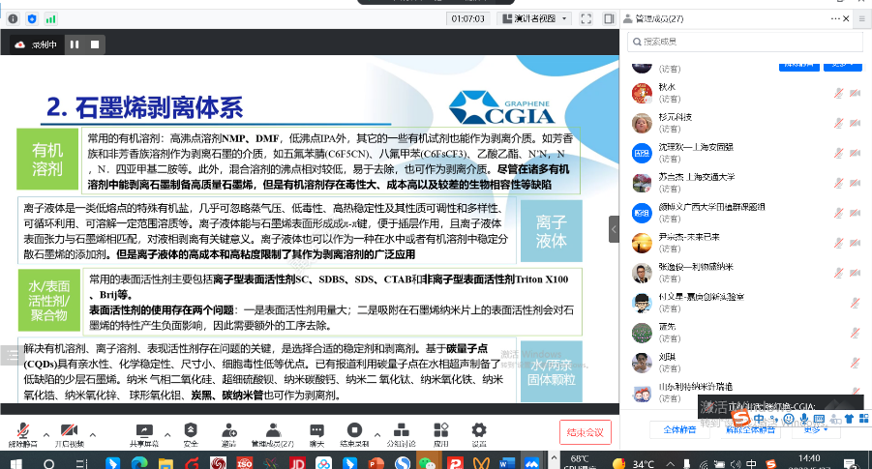Open video options arrow beside 开启视频
872x469 pixels.
pos(92,434)
